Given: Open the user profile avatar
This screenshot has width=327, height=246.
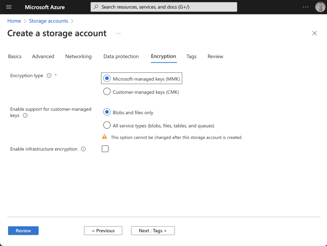Looking at the screenshot, I should (320, 7).
